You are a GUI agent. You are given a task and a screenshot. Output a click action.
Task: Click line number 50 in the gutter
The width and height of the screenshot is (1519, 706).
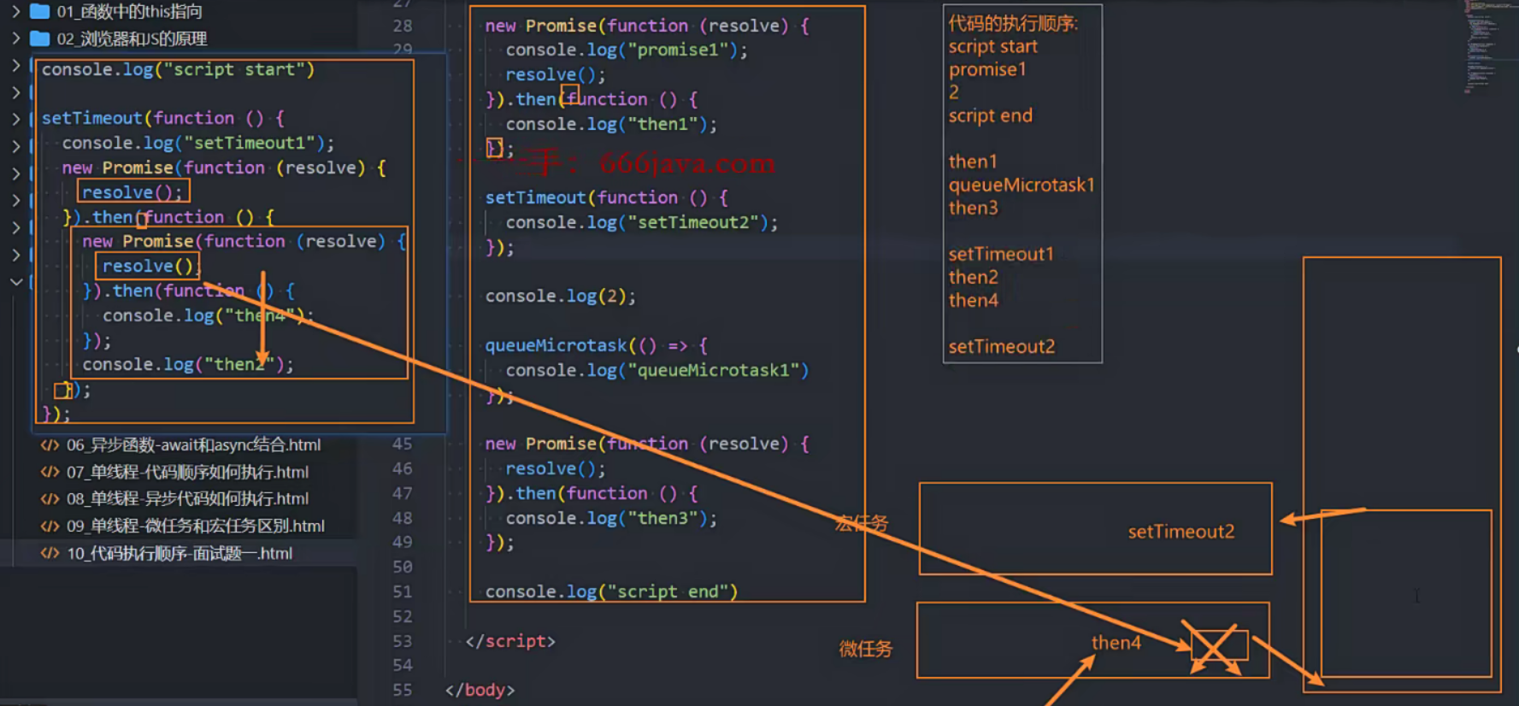(403, 567)
